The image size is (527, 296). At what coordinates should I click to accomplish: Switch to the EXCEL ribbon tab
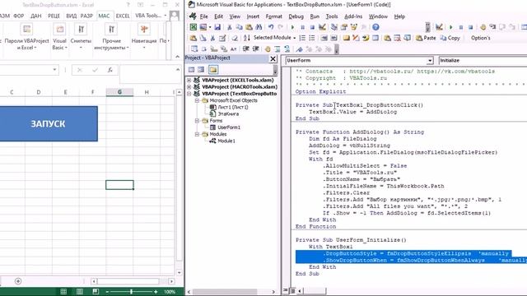click(x=123, y=16)
